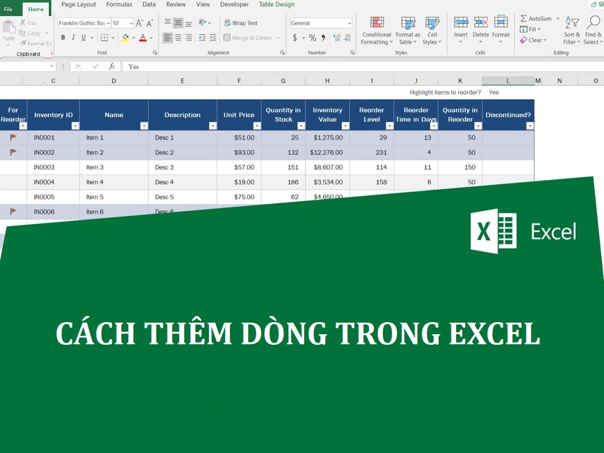Viewport: 604px width, 453px height.
Task: Open the text orientation options
Action: click(x=204, y=23)
